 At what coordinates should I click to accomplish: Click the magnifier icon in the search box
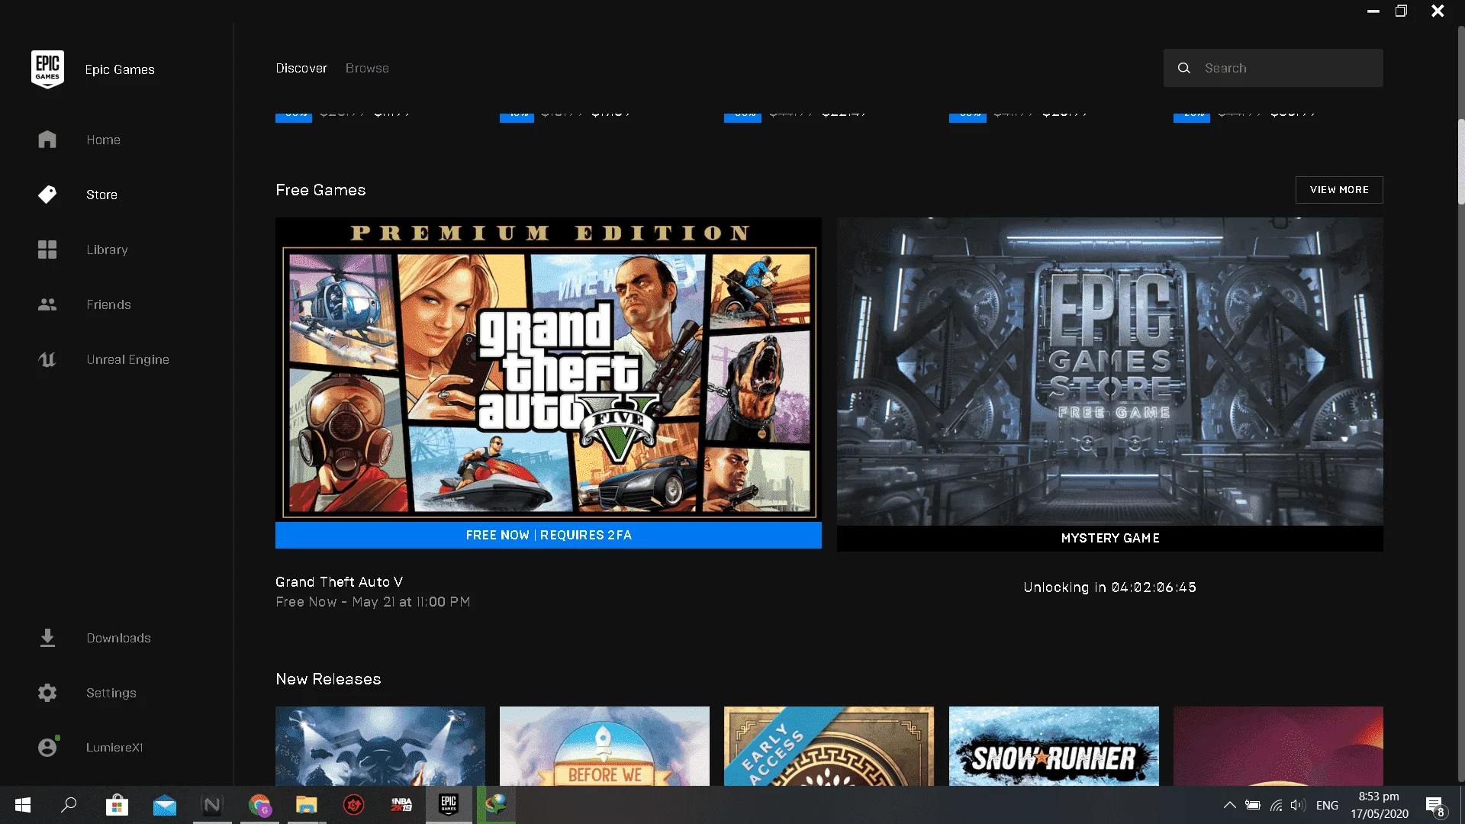tap(1184, 68)
